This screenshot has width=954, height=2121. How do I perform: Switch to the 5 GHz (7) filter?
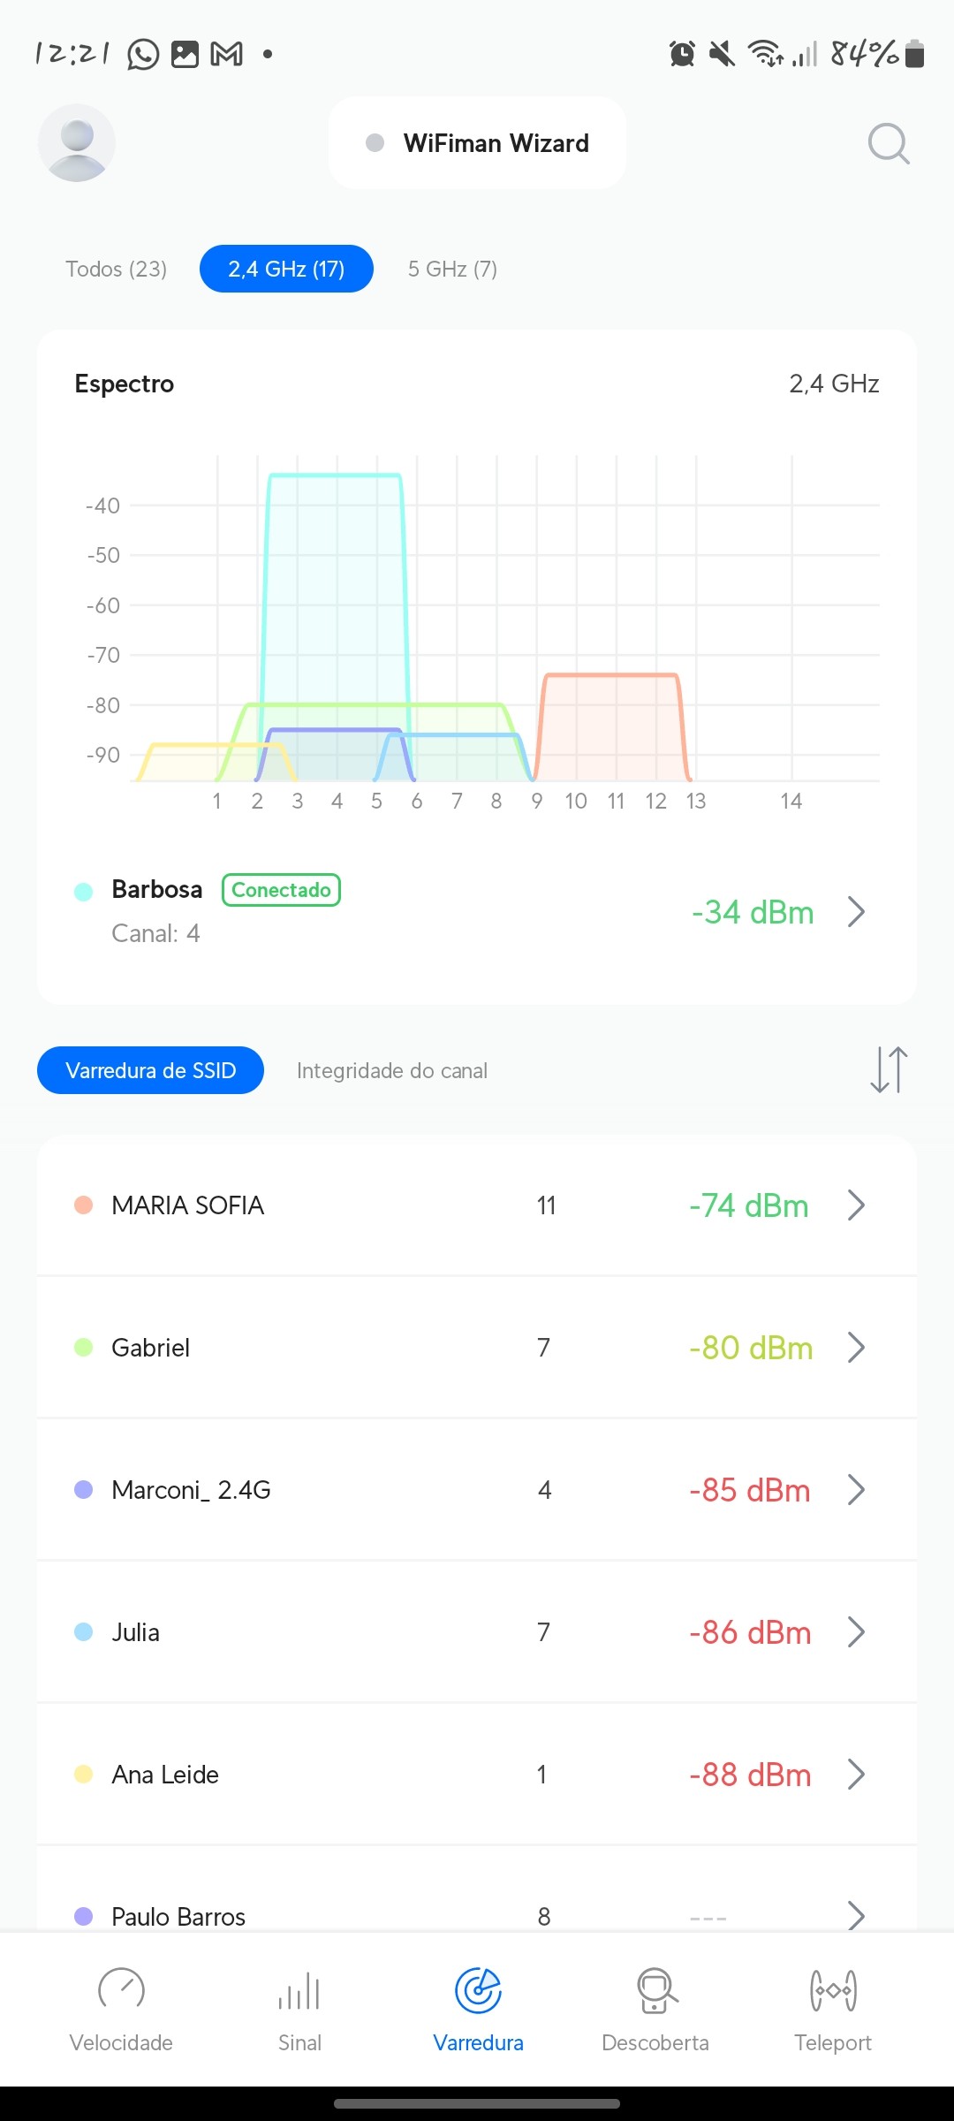pyautogui.click(x=452, y=269)
